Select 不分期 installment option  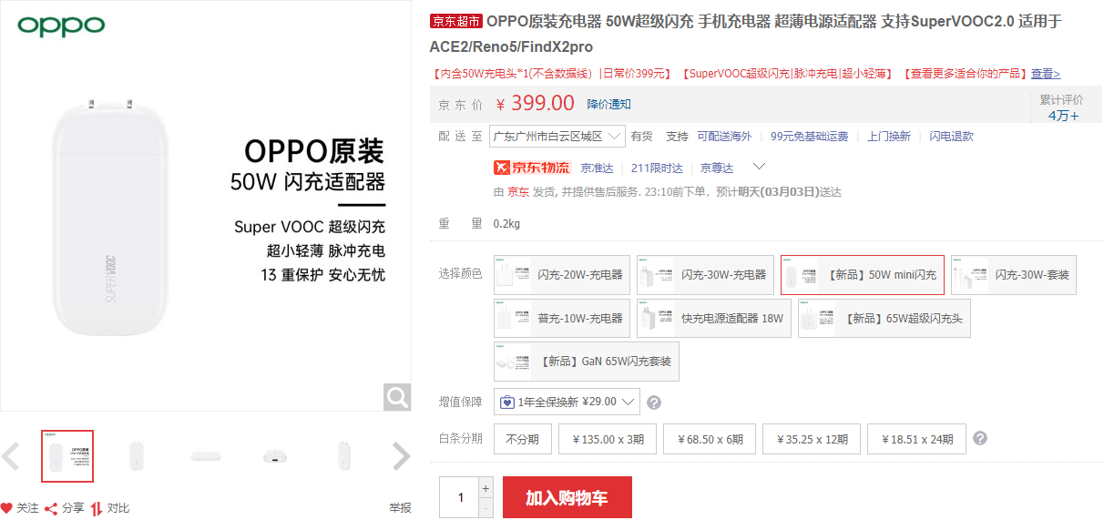523,439
